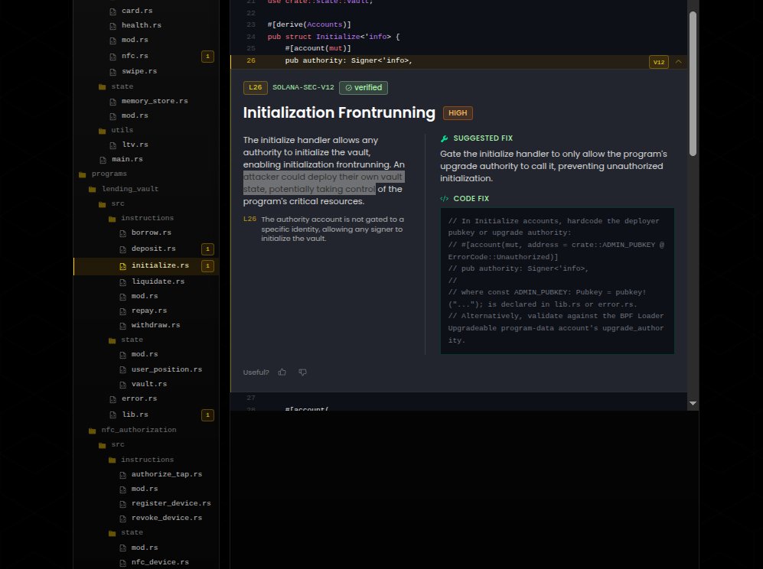The height and width of the screenshot is (569, 763).
Task: Click the vertical scrollbar thumb in code panel
Action: pyautogui.click(x=693, y=83)
